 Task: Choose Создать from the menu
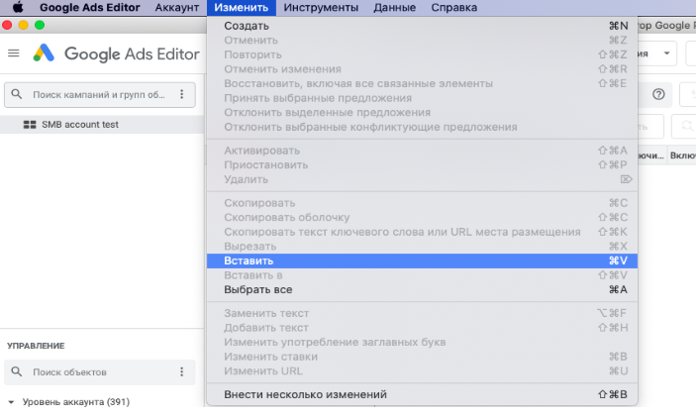click(422, 26)
